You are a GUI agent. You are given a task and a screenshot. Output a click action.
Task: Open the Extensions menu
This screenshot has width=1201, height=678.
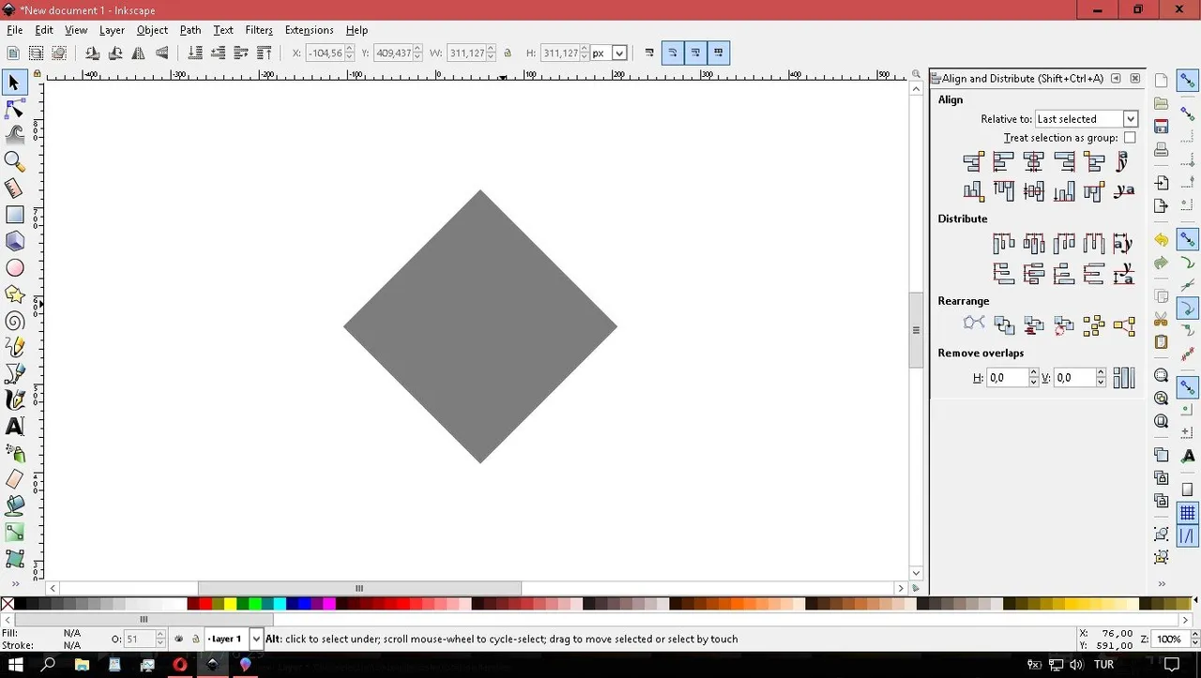309,30
